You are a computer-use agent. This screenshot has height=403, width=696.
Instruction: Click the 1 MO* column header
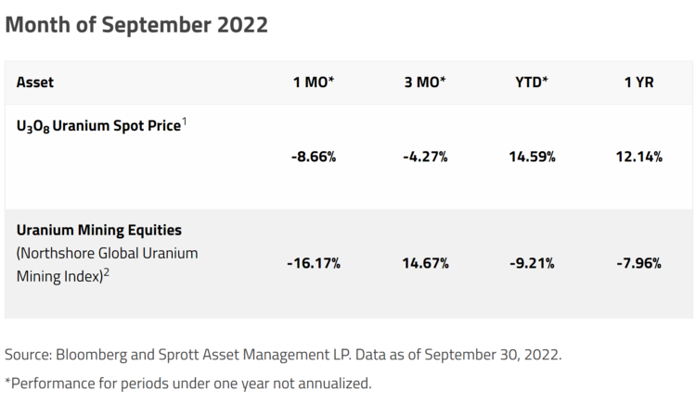tap(314, 82)
